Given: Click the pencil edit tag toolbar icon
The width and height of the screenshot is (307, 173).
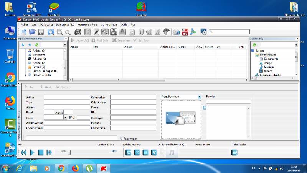Looking at the screenshot, I should pos(96,32).
